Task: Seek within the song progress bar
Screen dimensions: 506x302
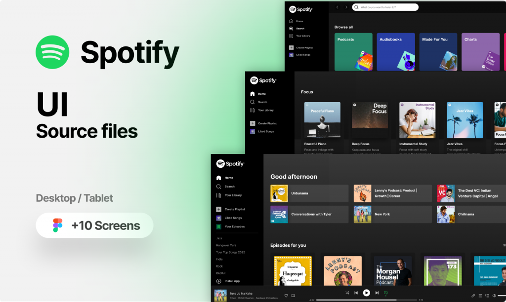Action: pyautogui.click(x=367, y=300)
